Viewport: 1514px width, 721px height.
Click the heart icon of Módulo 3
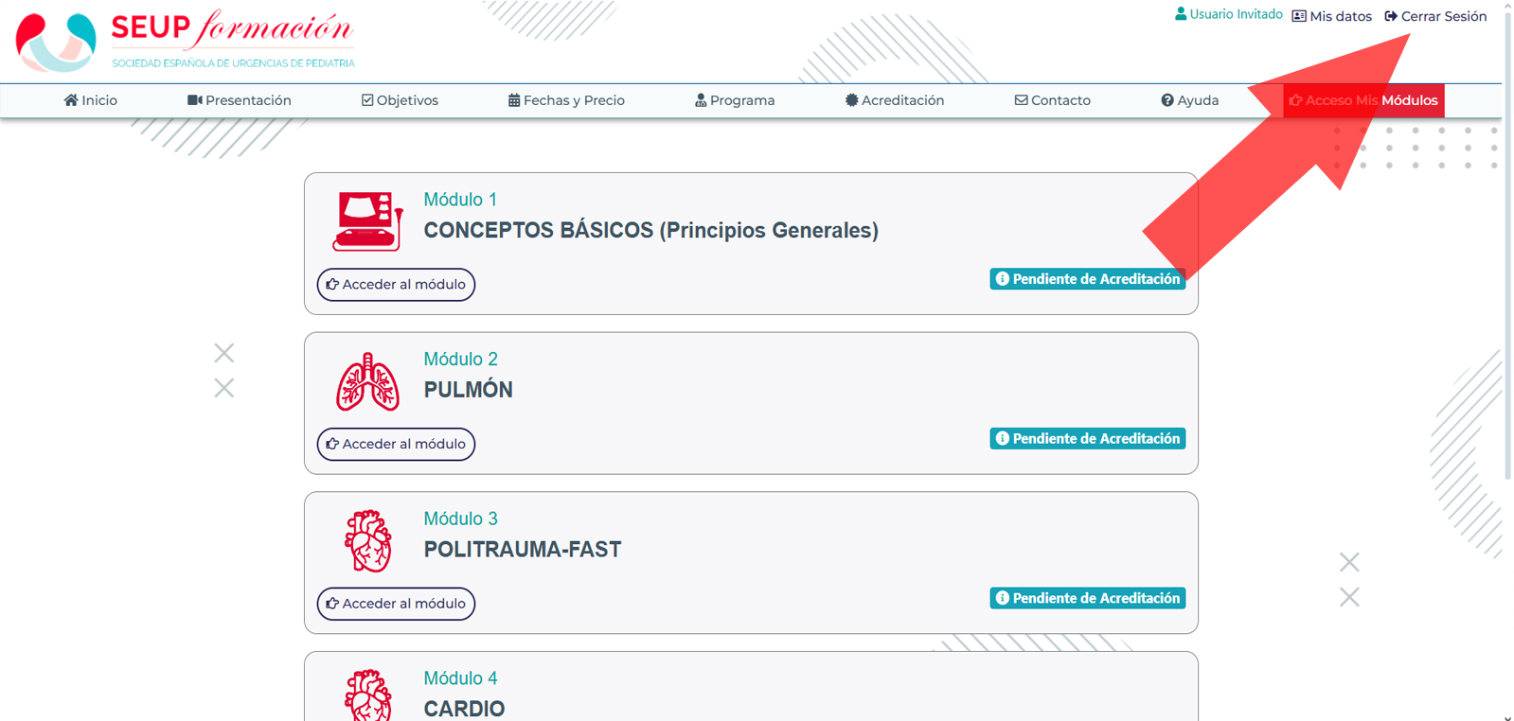tap(367, 541)
